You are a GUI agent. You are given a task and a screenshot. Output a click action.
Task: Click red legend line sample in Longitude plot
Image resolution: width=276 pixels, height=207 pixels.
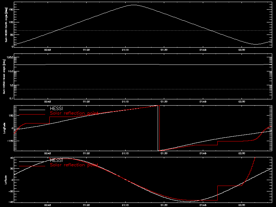(32, 115)
